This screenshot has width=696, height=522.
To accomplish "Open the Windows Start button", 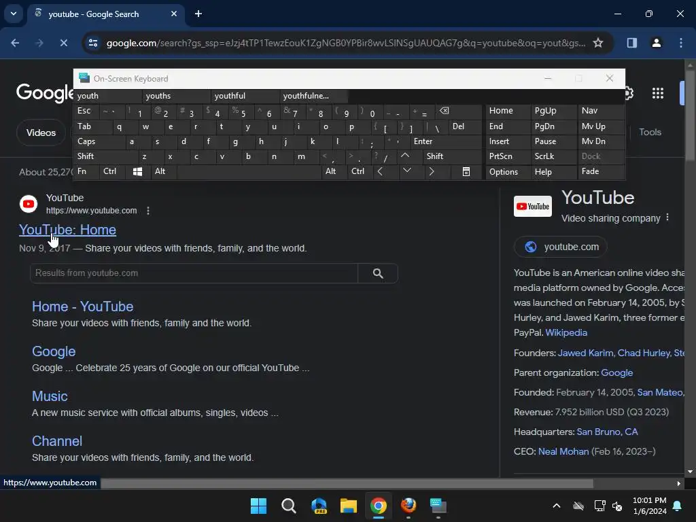I will [258, 506].
